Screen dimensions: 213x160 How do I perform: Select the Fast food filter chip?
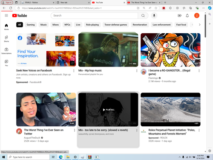[x=181, y=25]
